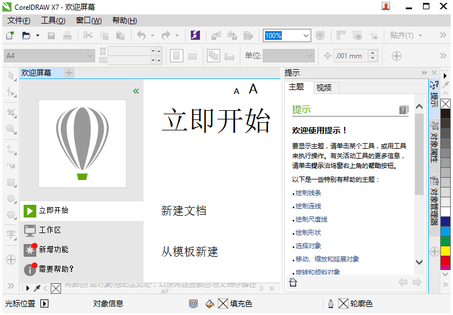Open the zoom level 100% dropdown

point(306,36)
